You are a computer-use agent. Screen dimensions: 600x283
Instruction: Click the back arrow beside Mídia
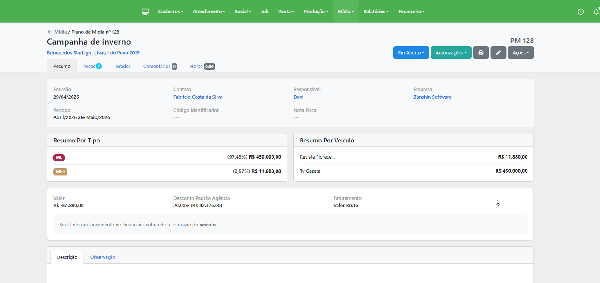point(50,32)
